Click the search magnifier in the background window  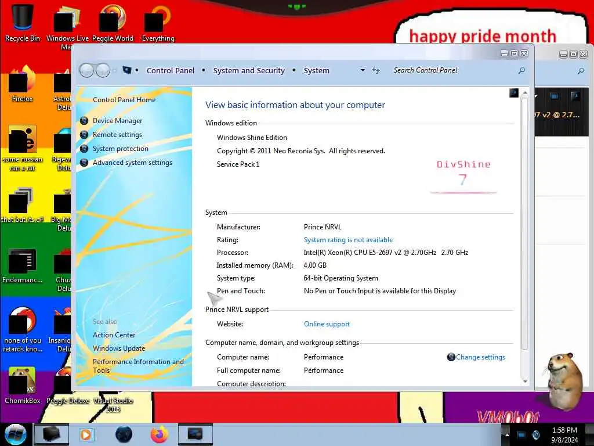tap(580, 71)
